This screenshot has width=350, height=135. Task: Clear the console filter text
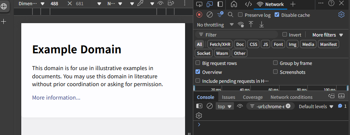[288, 106]
